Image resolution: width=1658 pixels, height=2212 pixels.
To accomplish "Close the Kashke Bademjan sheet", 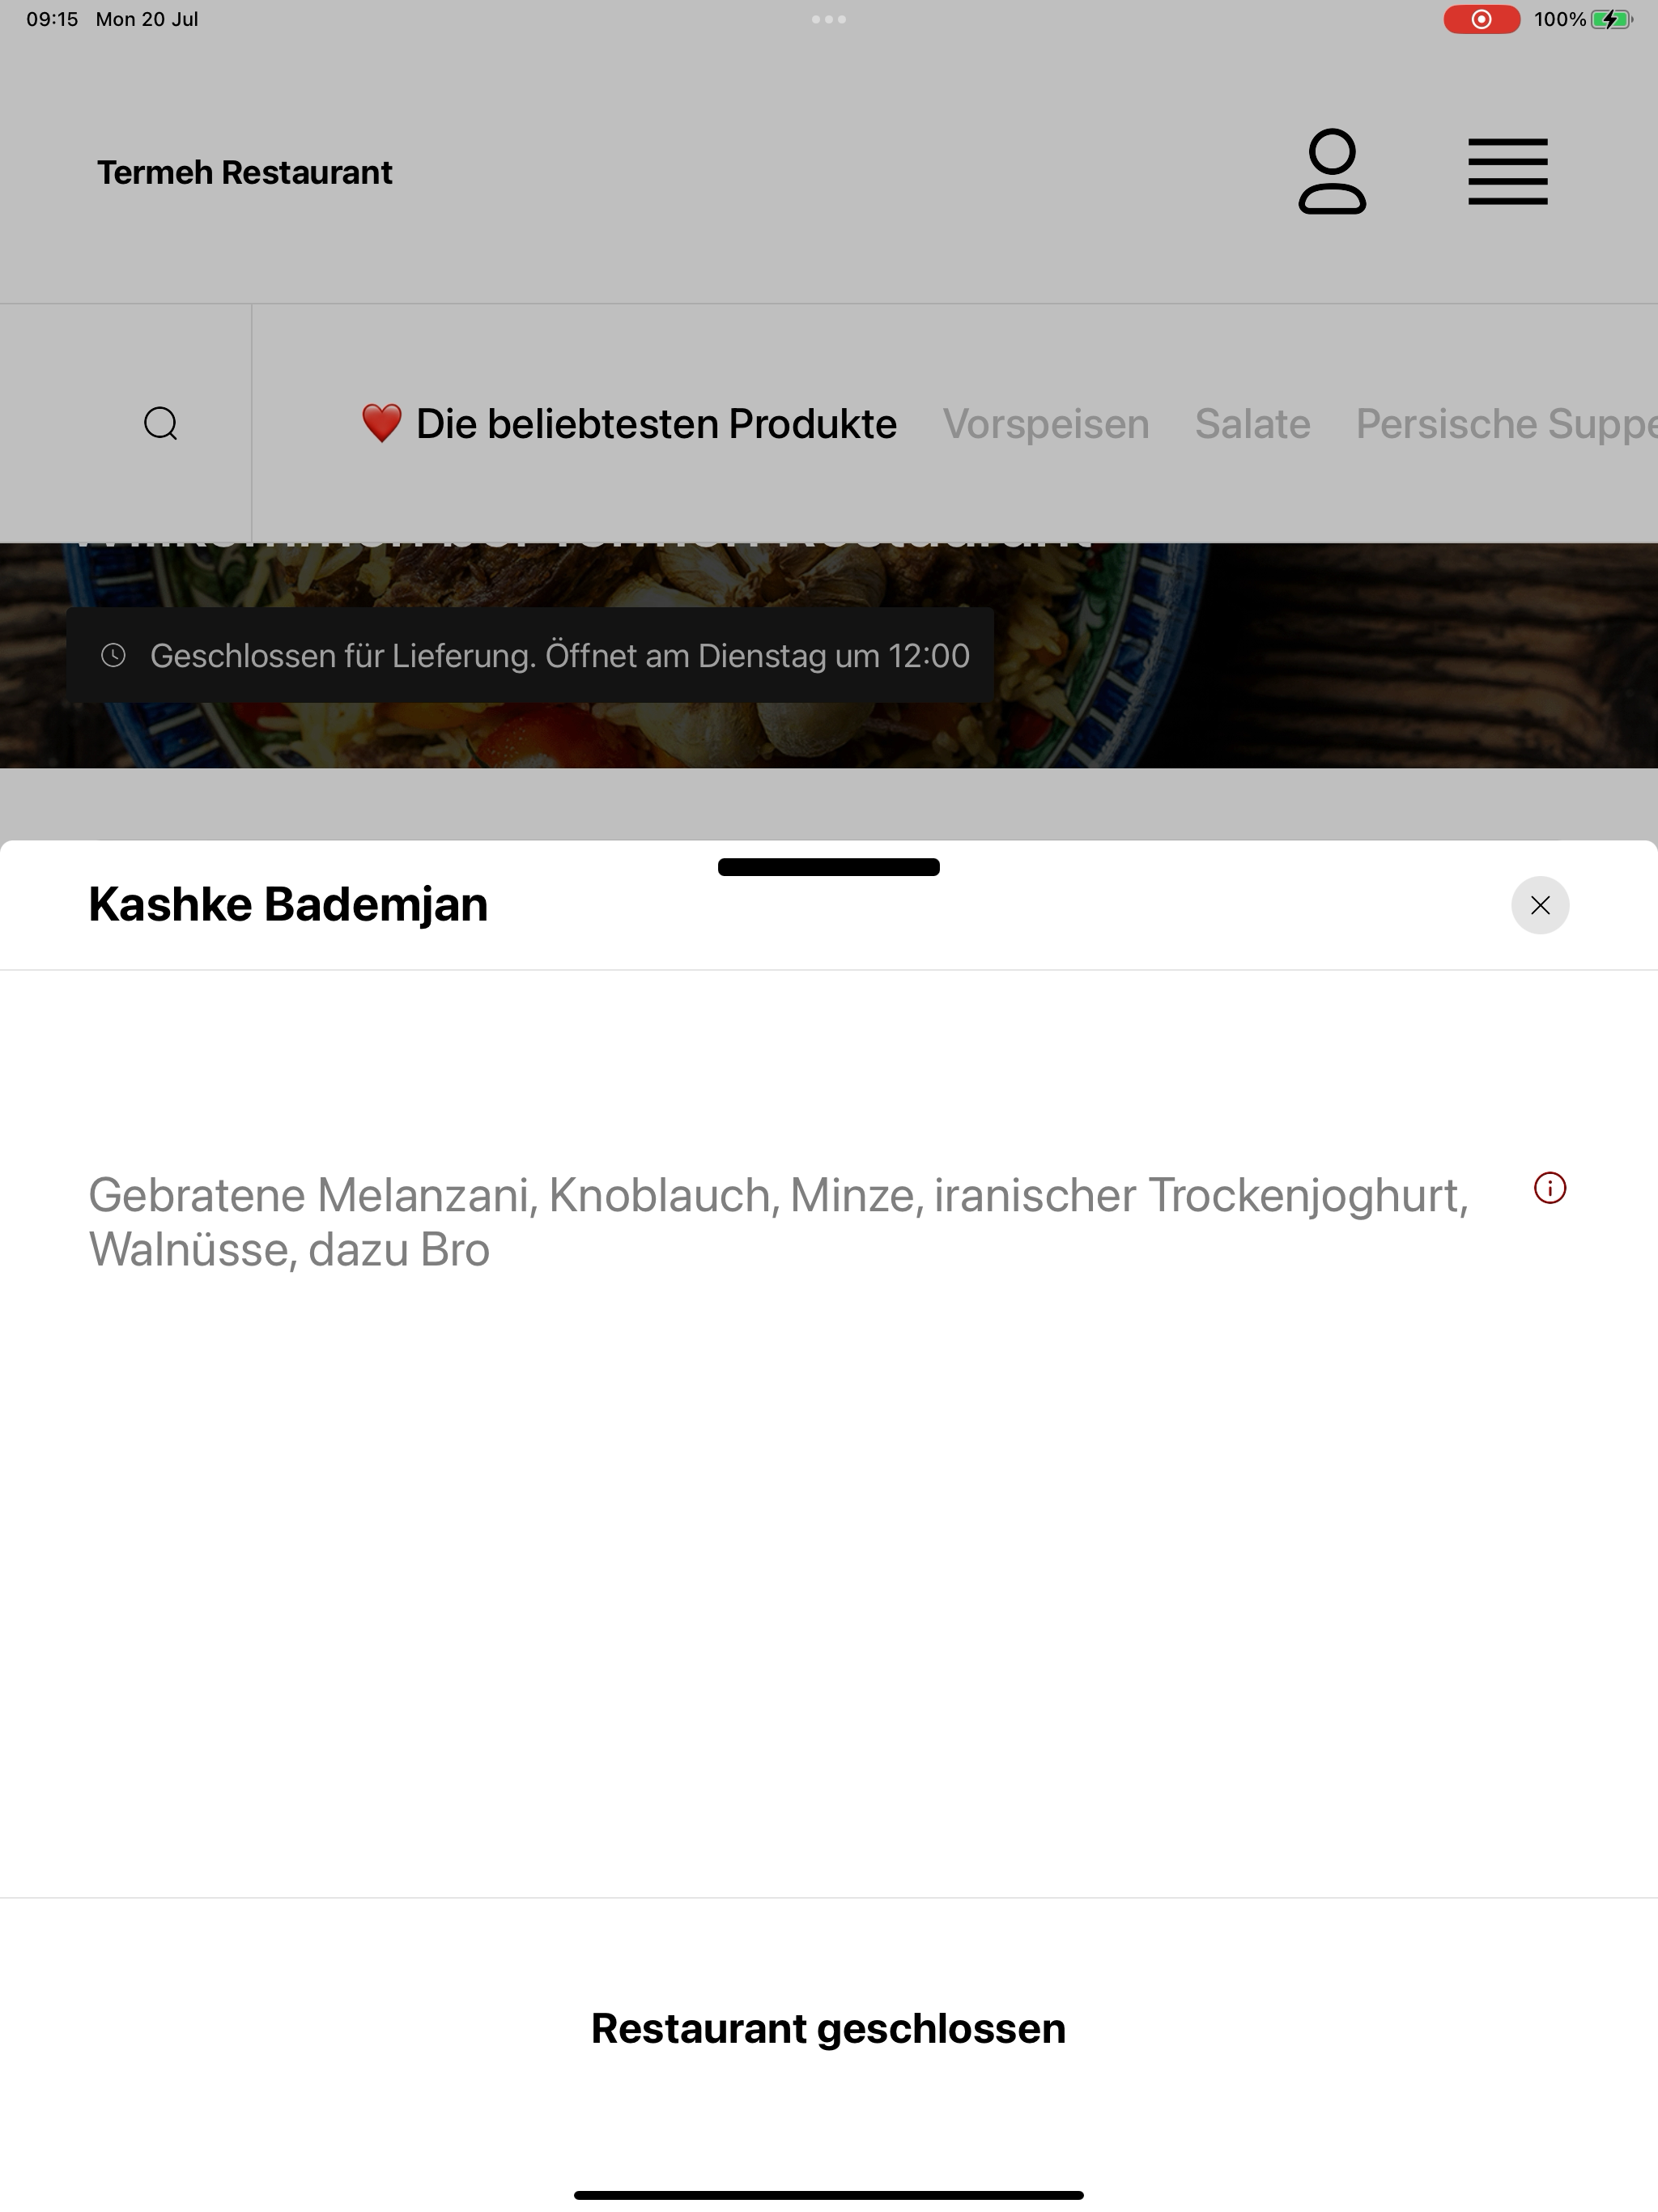I will tap(1540, 905).
